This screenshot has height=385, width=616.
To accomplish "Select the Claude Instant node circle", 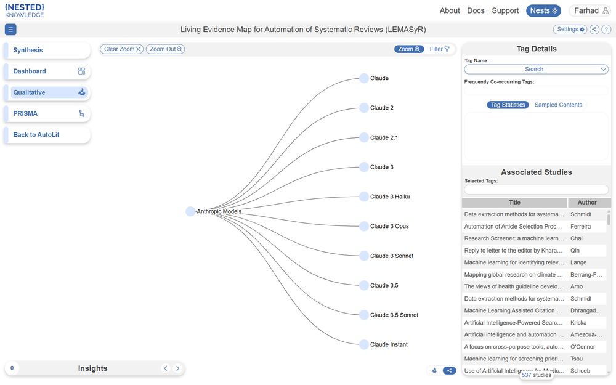I will tap(364, 344).
